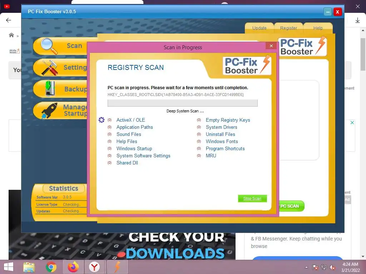Switch to Firefox in the taskbar
This screenshot has width=366, height=274.
[73, 267]
